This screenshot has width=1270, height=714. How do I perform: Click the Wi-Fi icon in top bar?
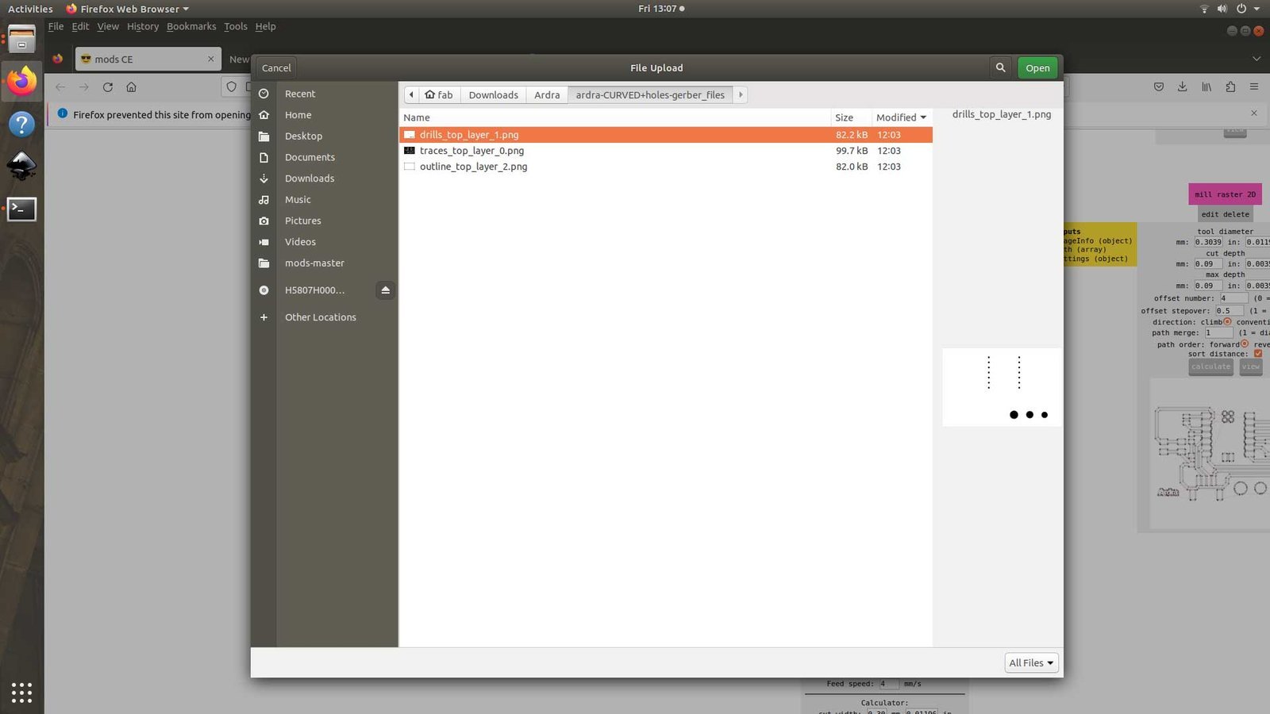pyautogui.click(x=1204, y=9)
